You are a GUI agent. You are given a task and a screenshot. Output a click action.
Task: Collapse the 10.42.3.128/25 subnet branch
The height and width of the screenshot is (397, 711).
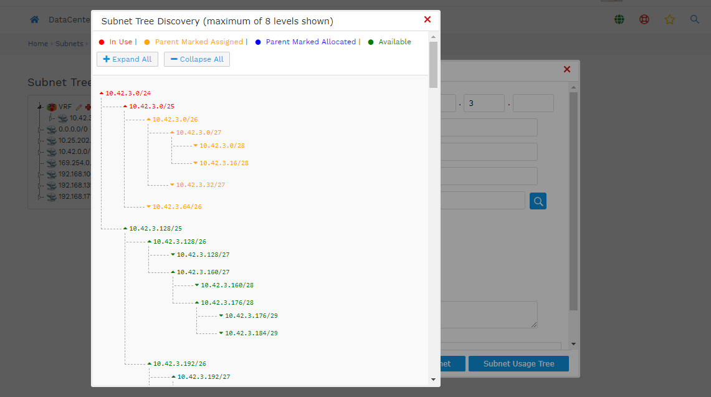[125, 229]
